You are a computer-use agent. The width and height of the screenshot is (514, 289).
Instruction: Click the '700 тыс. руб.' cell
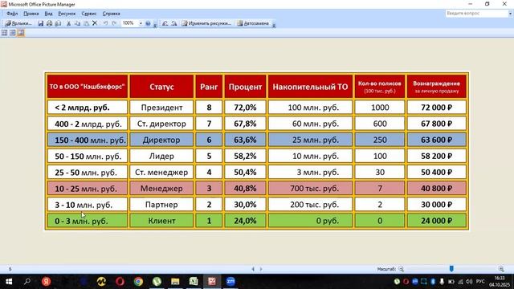(x=310, y=189)
